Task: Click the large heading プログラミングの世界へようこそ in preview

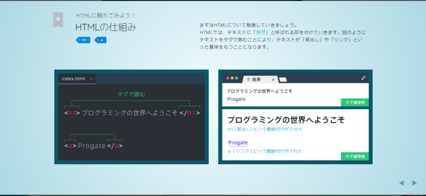Action: point(286,119)
